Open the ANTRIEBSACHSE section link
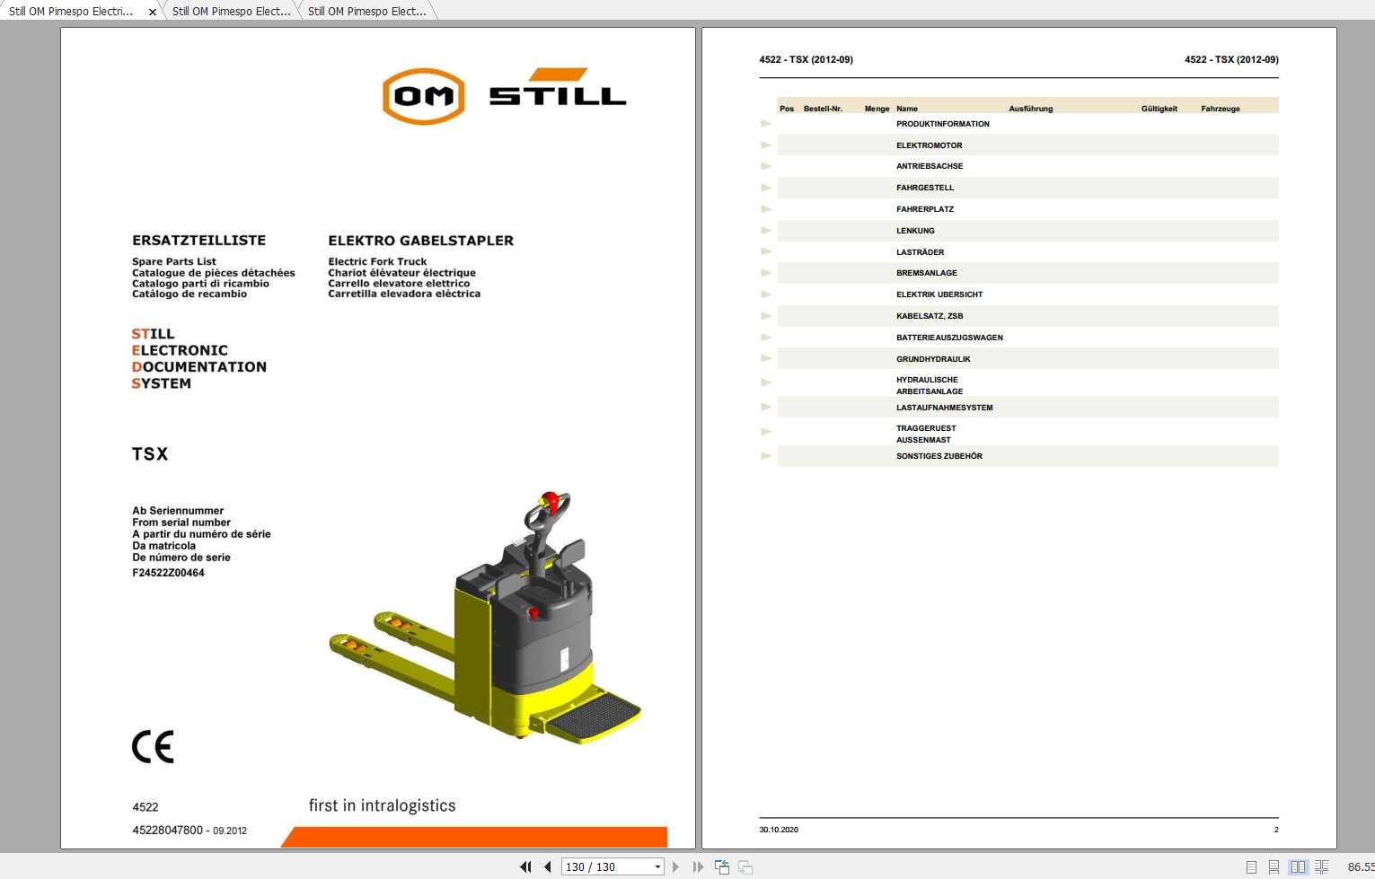The height and width of the screenshot is (879, 1375). click(930, 166)
